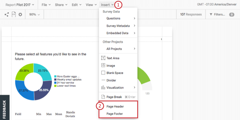Open the 90% zoom level dropdown
Screen dimensions: 240x120
[34, 14]
